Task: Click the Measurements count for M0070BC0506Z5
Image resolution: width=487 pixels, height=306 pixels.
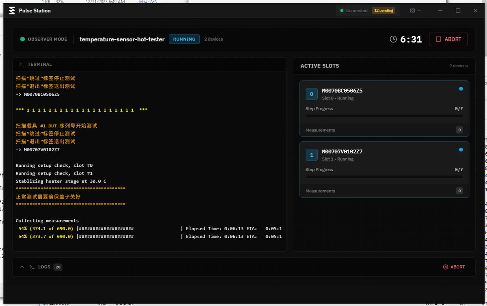Action: [x=459, y=130]
